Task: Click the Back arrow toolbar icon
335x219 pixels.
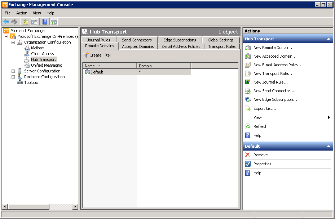Action: tap(6, 22)
